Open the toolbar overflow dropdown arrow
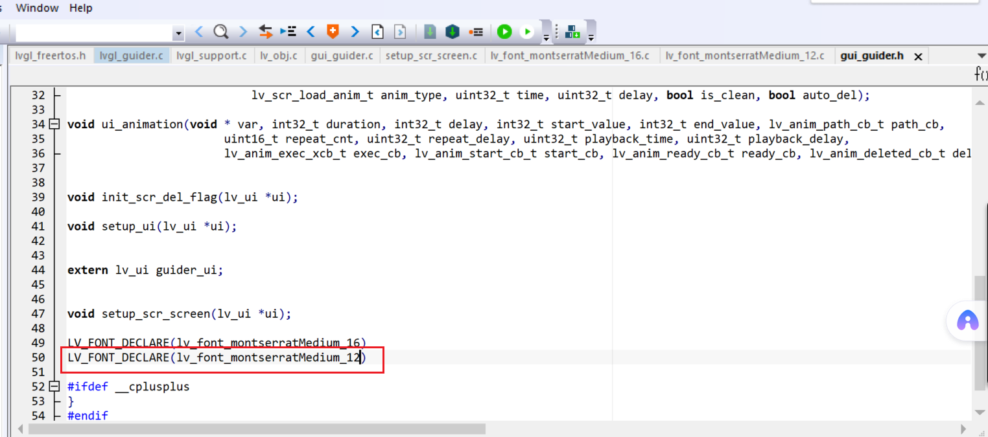The image size is (988, 437). [x=546, y=37]
